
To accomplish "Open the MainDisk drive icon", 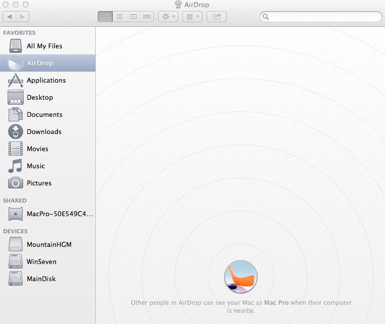I will click(16, 279).
